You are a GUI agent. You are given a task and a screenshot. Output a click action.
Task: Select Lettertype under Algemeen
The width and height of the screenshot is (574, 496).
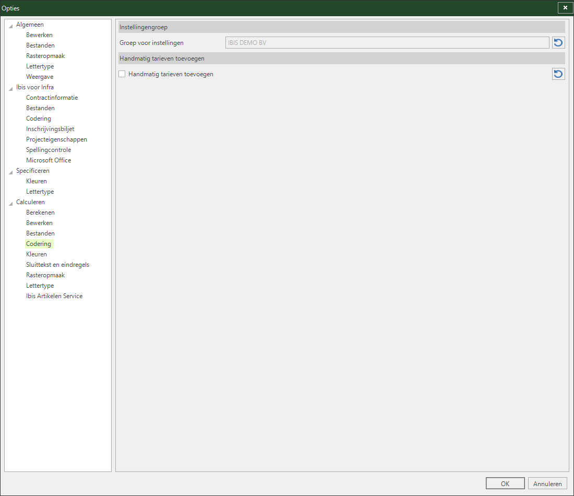[x=40, y=66]
